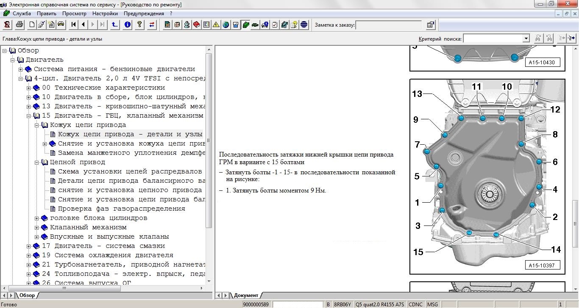Click the blue info circle icon
Screen dimensions: 579x308
(x=127, y=25)
